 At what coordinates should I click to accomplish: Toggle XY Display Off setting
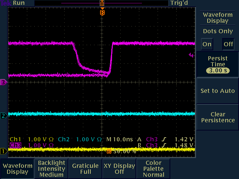coord(119,169)
